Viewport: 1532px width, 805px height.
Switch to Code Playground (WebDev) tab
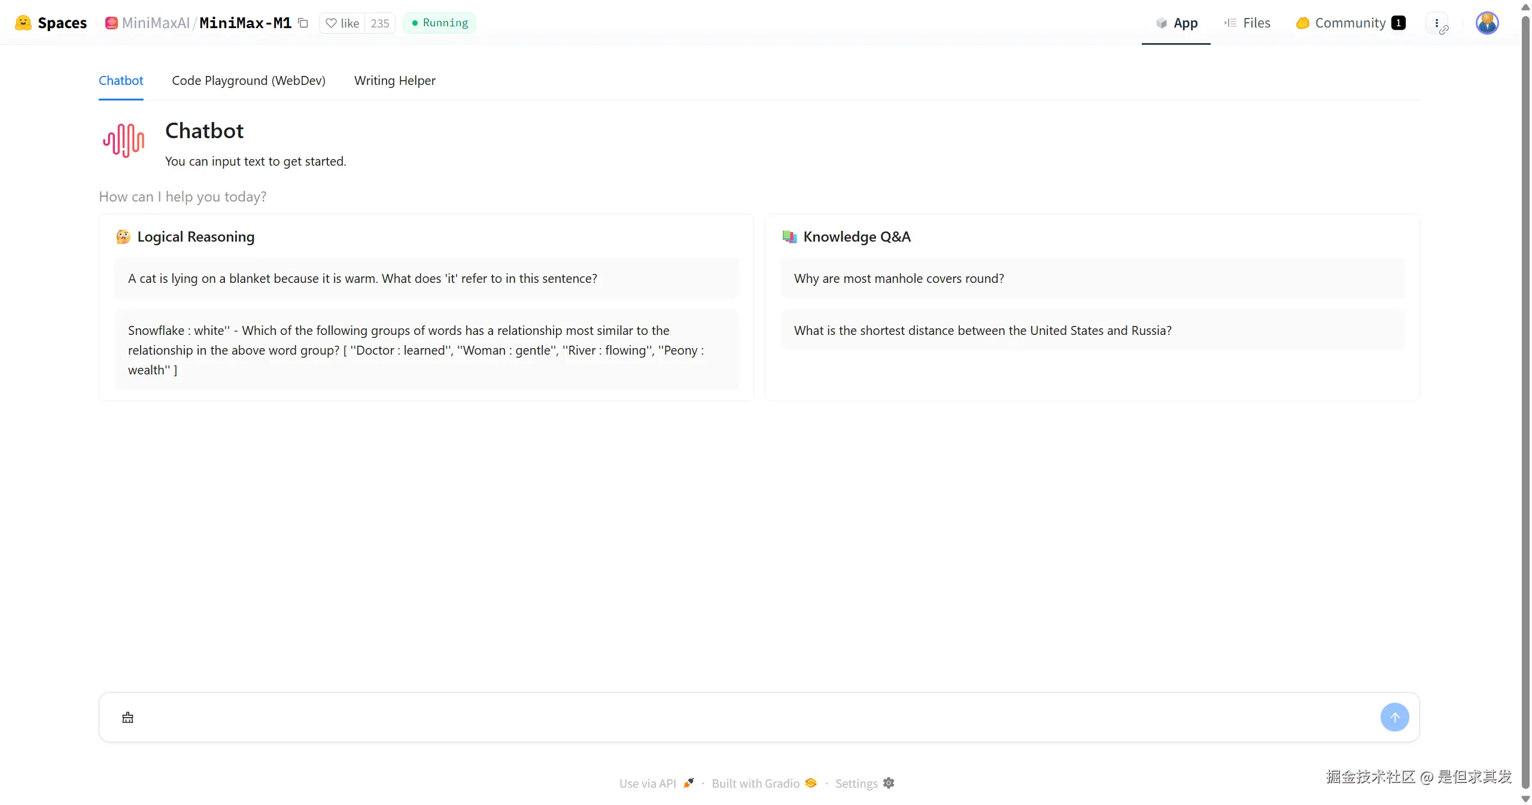point(249,80)
